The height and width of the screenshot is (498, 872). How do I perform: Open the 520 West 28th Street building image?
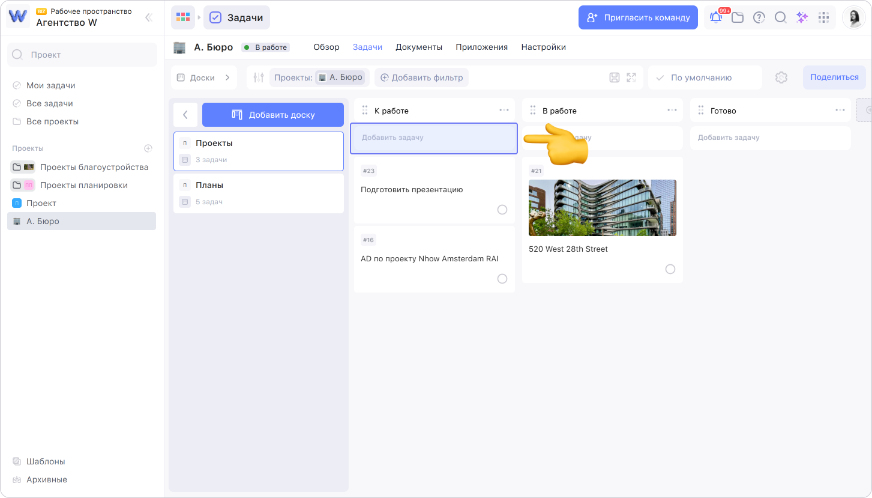coord(603,208)
